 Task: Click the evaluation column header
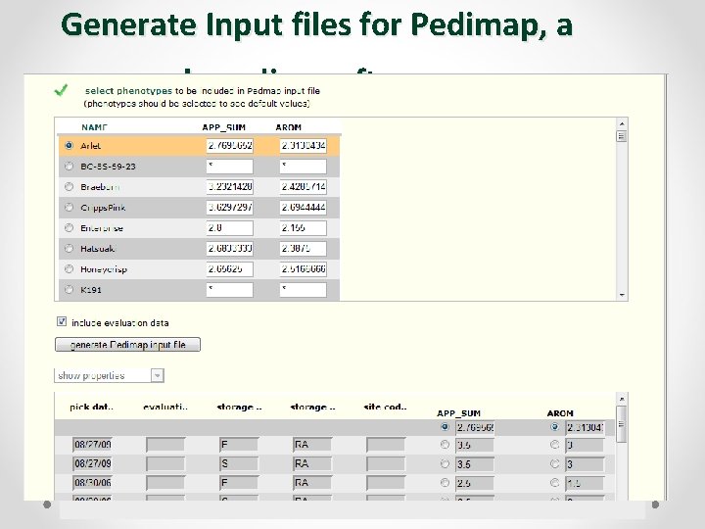coord(165,408)
